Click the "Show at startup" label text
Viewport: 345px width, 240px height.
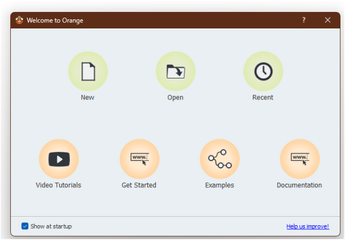[51, 226]
